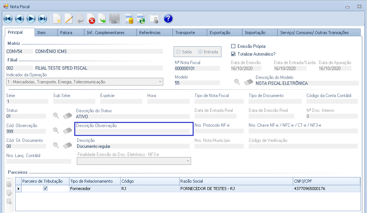Expand the Indicador da Operação dropdown
Screen dimensions: 367x213
(x=160, y=82)
